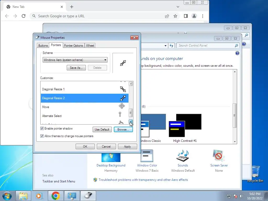The image size is (268, 201).
Task: Click the Screen Saver icon
Action: point(219,155)
